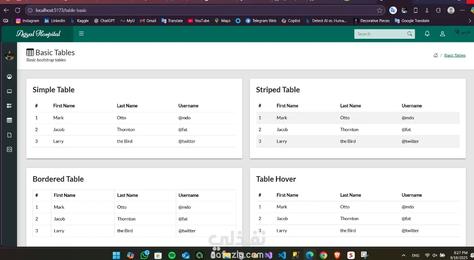Screen dimensions: 474x260
Task: Click Larry in Striped Table
Action: coord(281,141)
